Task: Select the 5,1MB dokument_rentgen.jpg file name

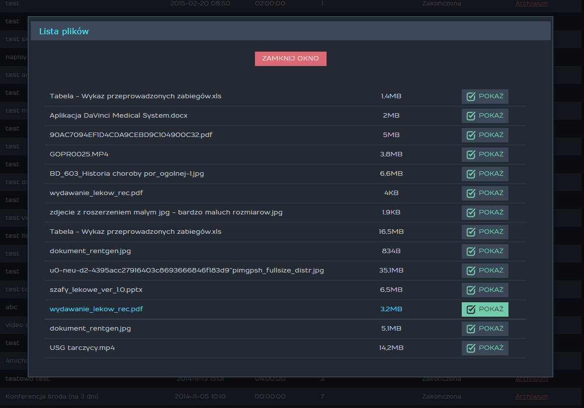Action: [x=90, y=328]
